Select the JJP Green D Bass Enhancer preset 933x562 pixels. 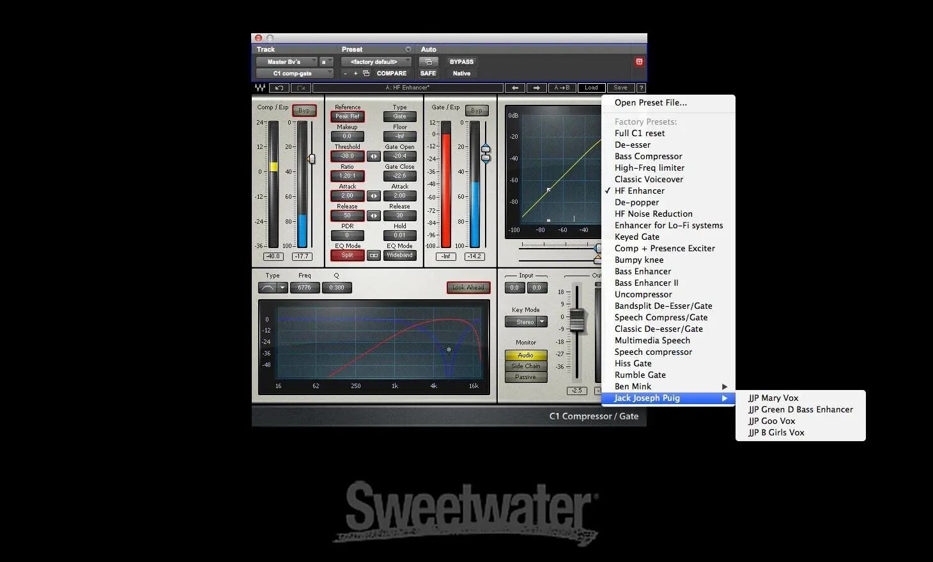(801, 409)
